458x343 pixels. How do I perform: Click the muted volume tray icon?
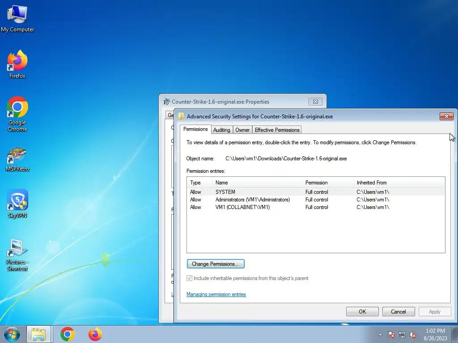pos(413,335)
